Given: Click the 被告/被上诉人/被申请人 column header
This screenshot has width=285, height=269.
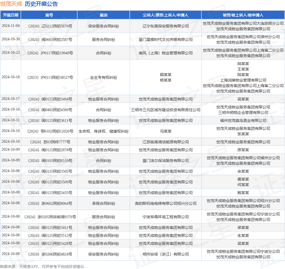Looking at the screenshot, I should coord(243,15).
